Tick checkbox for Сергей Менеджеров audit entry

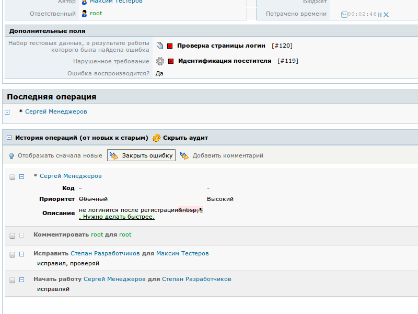coord(13,177)
